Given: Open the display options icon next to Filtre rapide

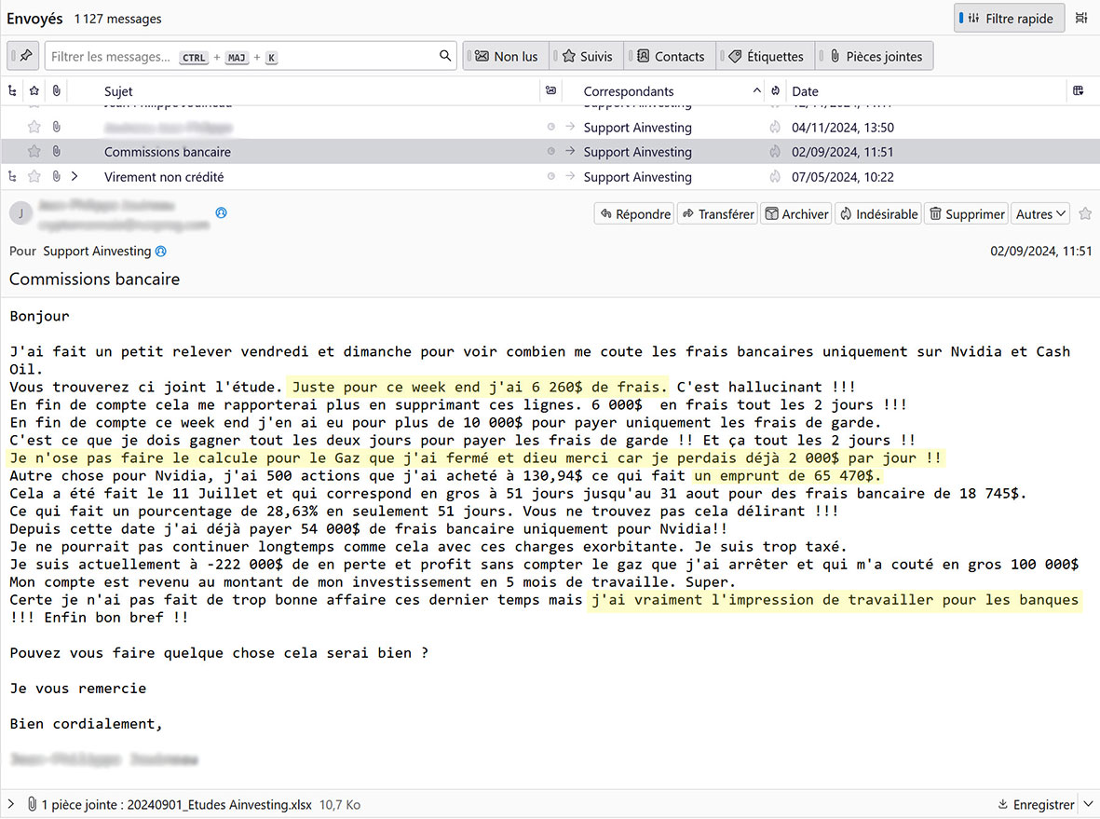Looking at the screenshot, I should click(x=1080, y=19).
